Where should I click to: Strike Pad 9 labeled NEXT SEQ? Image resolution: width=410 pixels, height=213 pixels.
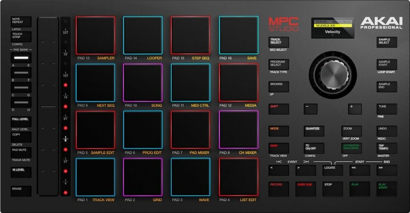click(96, 83)
